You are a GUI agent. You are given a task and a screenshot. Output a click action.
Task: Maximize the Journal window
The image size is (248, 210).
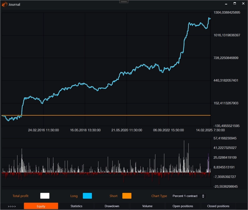pos(235,4)
